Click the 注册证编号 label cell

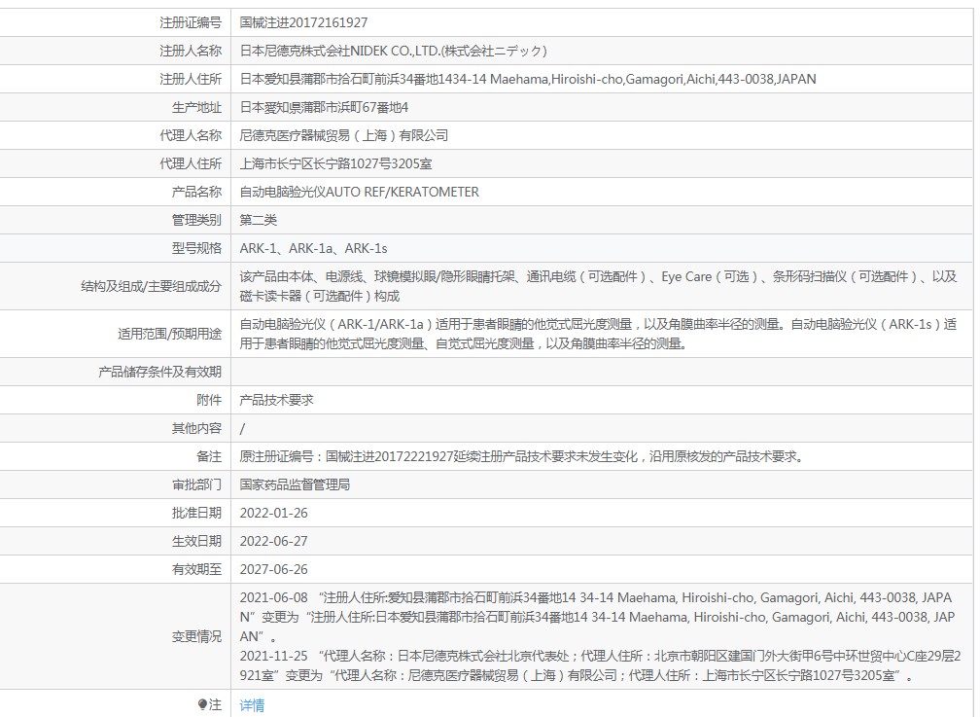pyautogui.click(x=191, y=22)
